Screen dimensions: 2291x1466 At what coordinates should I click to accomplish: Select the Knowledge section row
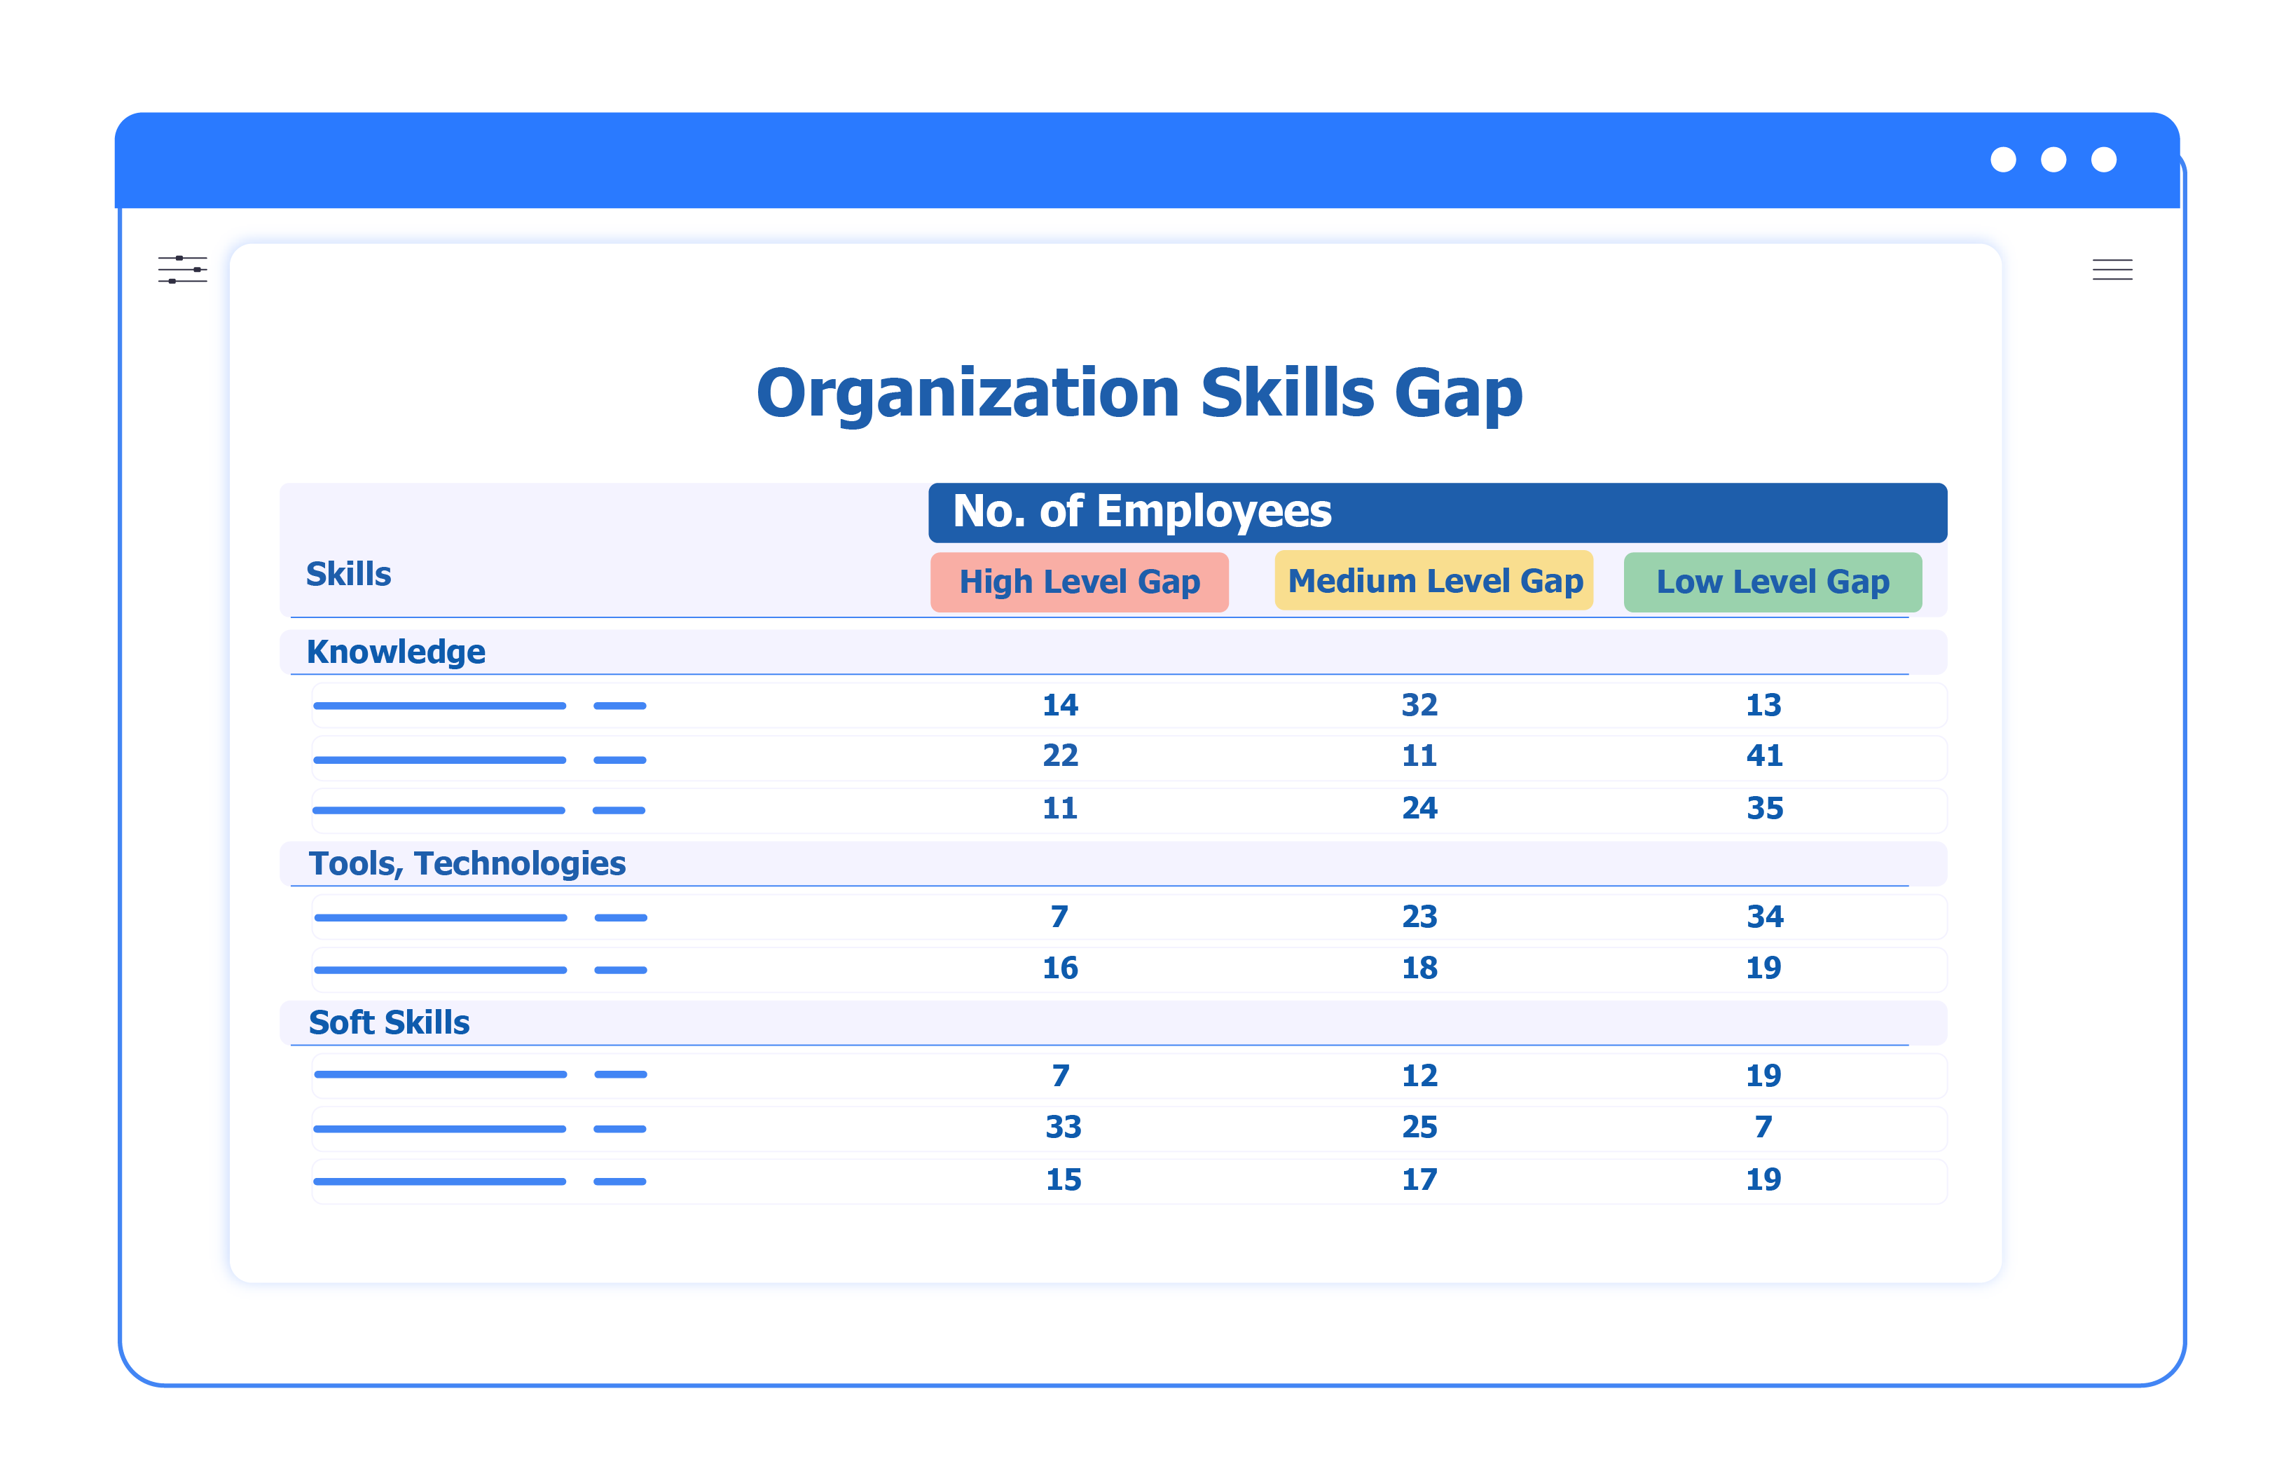point(1113,652)
